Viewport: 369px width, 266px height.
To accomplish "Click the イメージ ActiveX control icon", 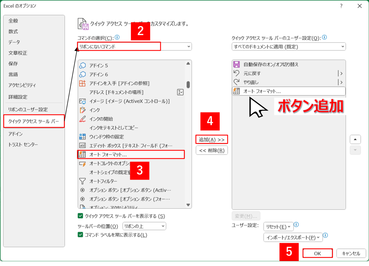I will pyautogui.click(x=82, y=101).
